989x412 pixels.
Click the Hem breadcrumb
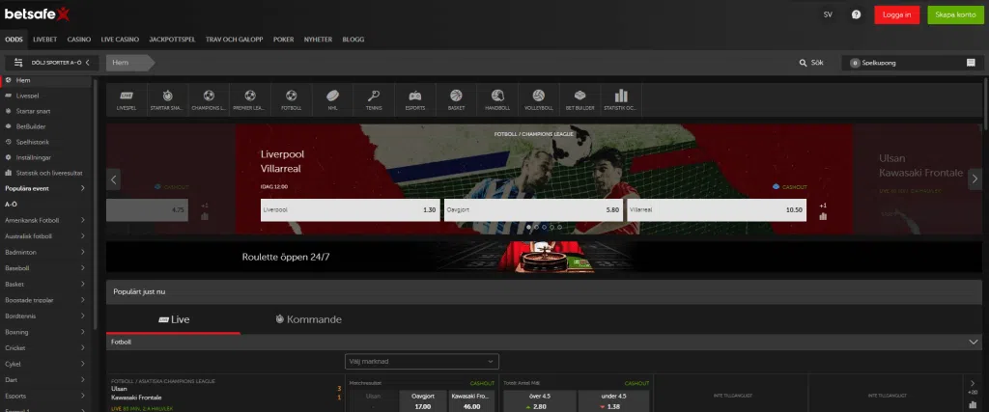[x=130, y=63]
